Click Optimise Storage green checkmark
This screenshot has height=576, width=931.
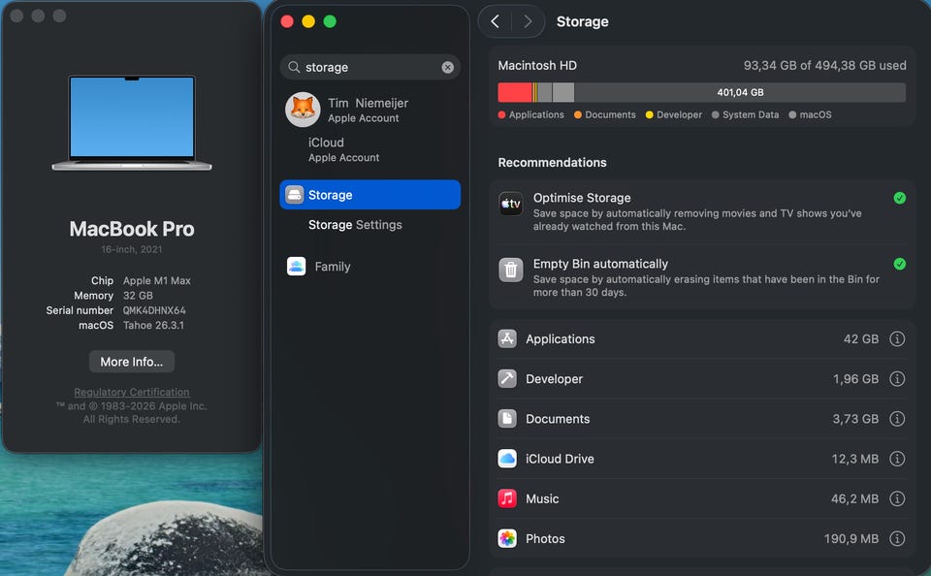pos(899,198)
